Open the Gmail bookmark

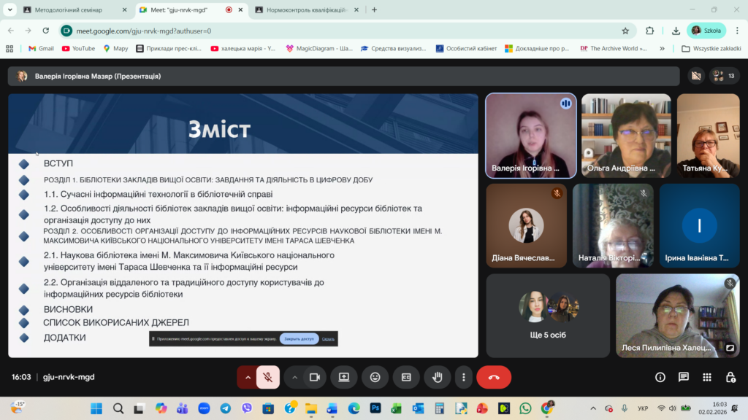pyautogui.click(x=41, y=49)
